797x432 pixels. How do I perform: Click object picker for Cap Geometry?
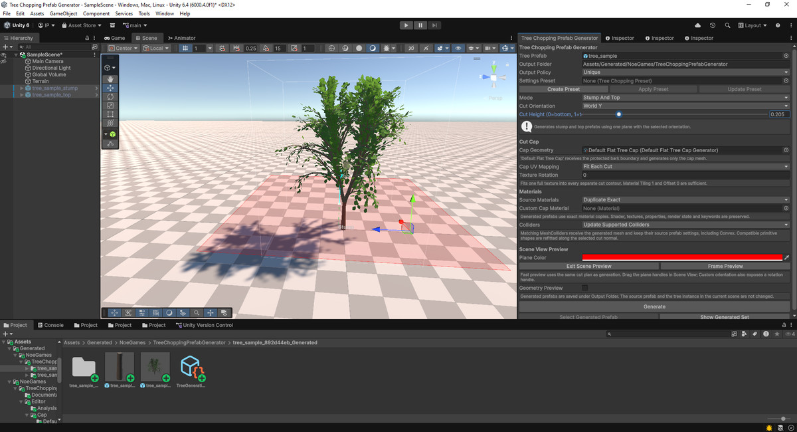coord(786,150)
